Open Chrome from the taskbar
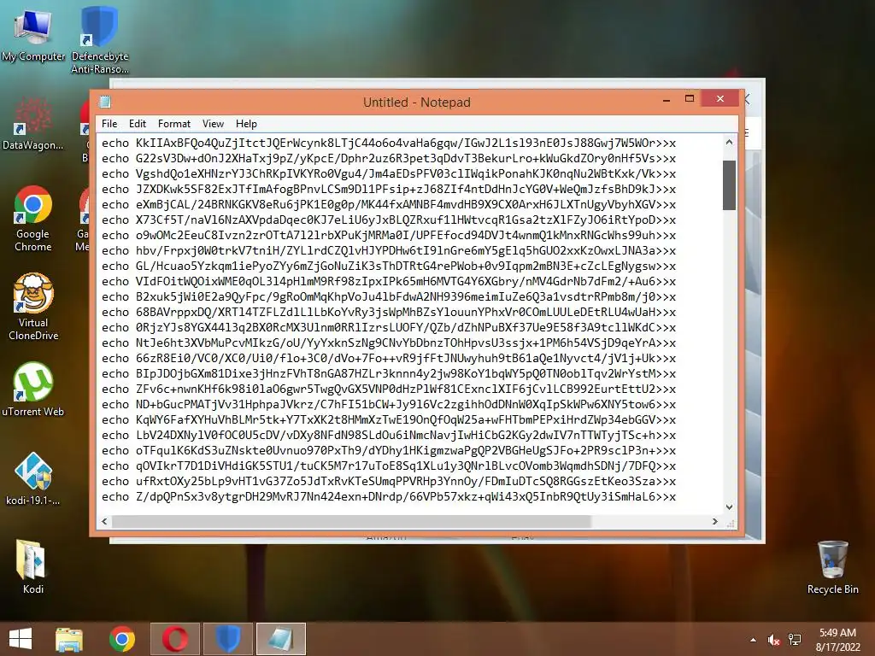This screenshot has height=656, width=875. click(x=121, y=639)
